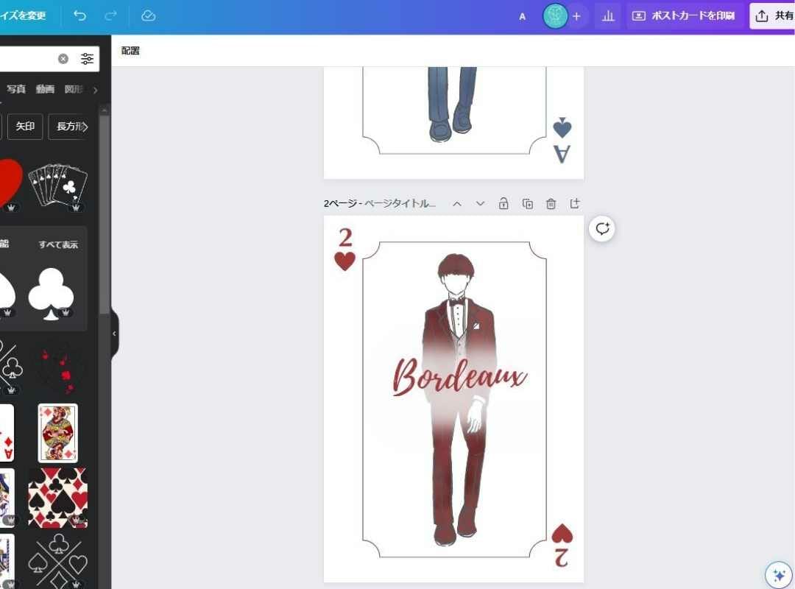Switch to the 写真 tab

[16, 89]
